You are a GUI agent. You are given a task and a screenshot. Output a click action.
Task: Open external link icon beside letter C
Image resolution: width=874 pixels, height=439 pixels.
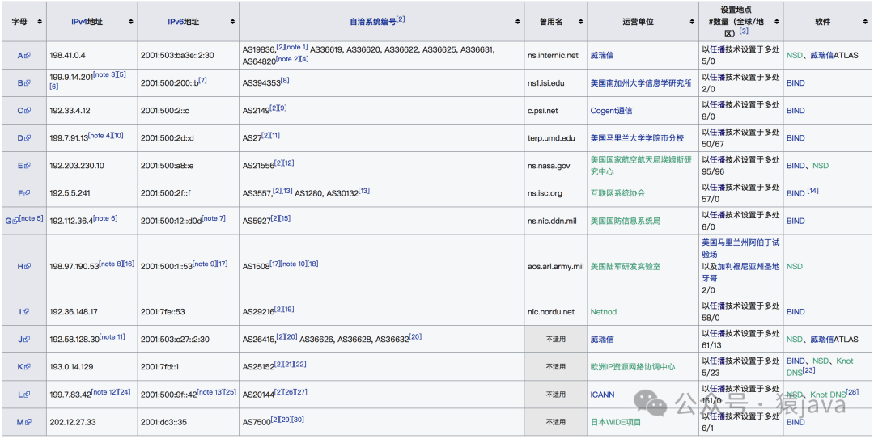[28, 111]
